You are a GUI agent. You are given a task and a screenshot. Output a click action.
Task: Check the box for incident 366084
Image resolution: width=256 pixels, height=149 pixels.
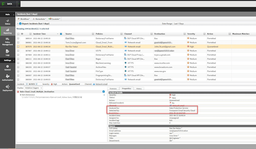pyautogui.click(x=18, y=79)
